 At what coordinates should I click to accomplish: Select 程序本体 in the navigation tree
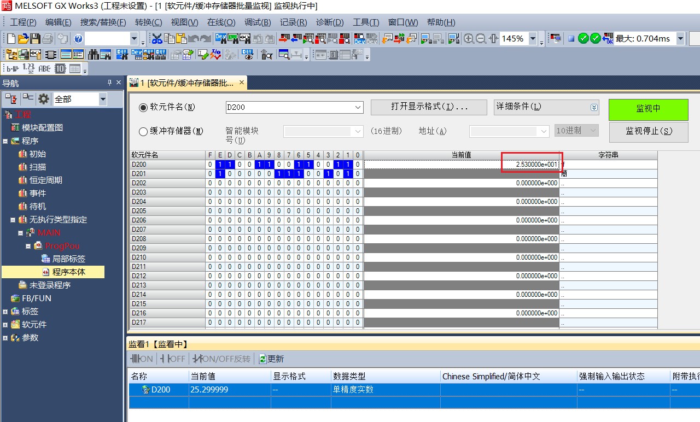coord(68,272)
